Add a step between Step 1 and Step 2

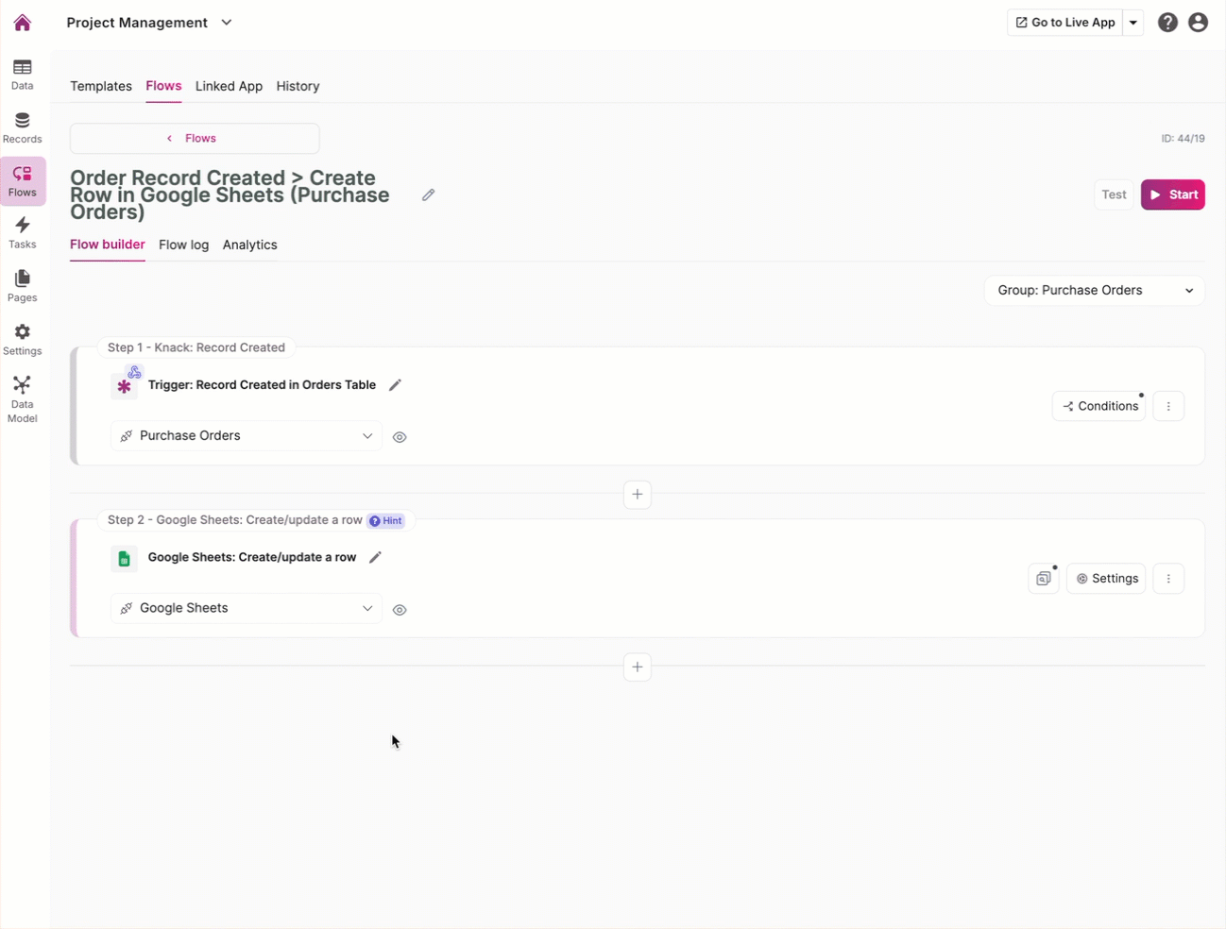[638, 495]
